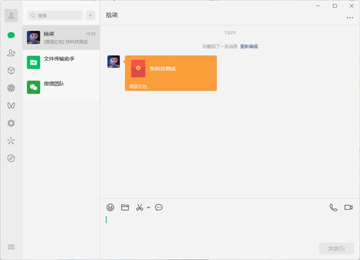Image resolution: width=360 pixels, height=260 pixels.
Task: Maximize the WeChat window
Action: point(335,6)
